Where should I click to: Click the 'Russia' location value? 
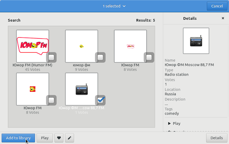(170, 94)
